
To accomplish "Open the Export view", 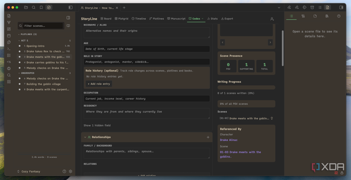I will (x=227, y=19).
